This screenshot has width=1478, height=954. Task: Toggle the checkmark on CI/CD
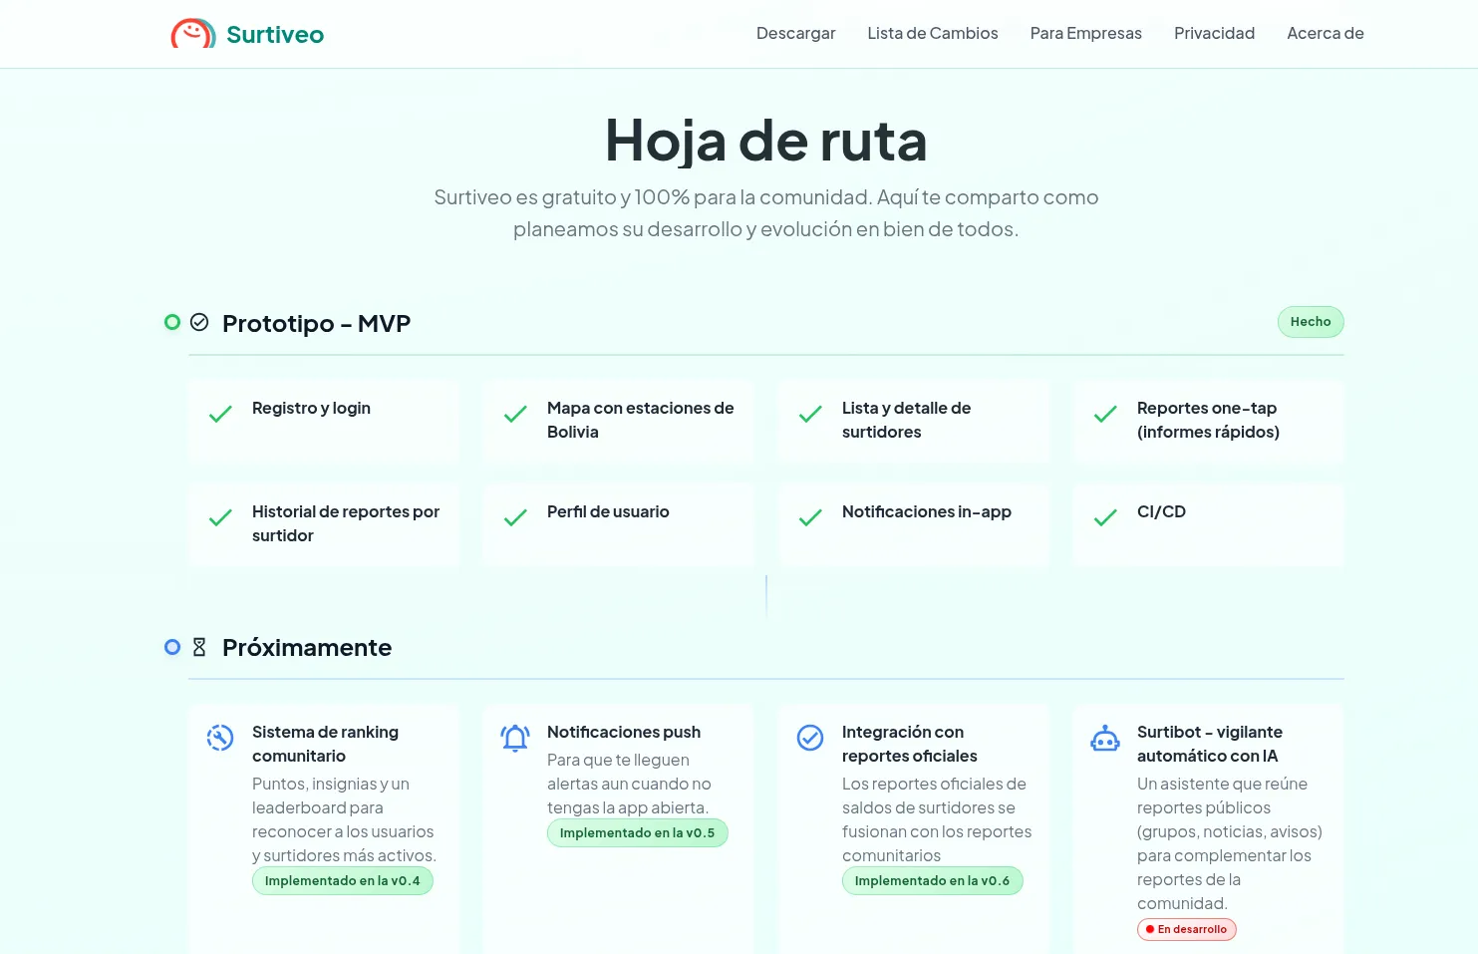1105,518
